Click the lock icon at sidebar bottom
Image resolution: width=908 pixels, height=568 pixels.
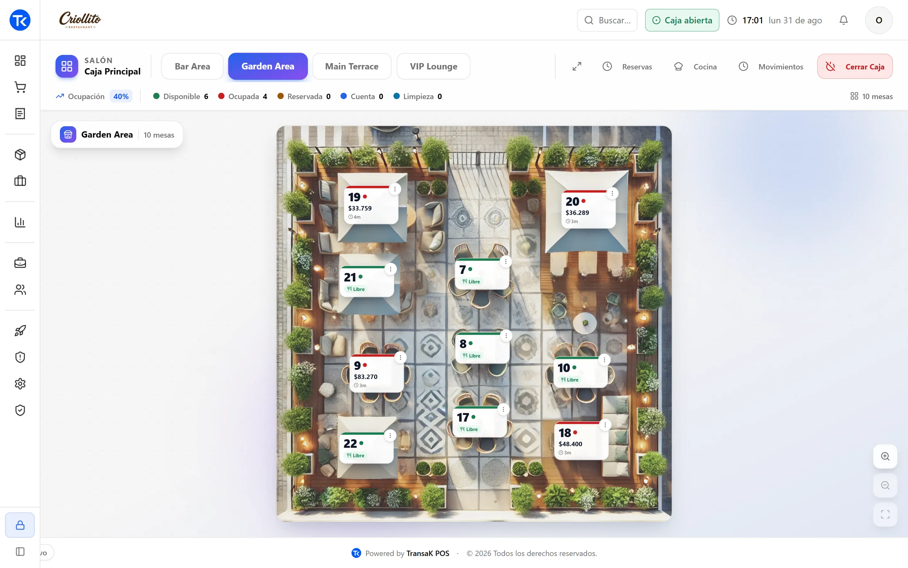click(20, 525)
